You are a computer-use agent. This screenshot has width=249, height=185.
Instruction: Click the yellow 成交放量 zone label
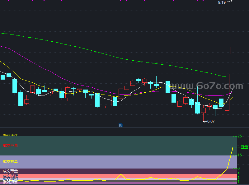(x=10, y=162)
